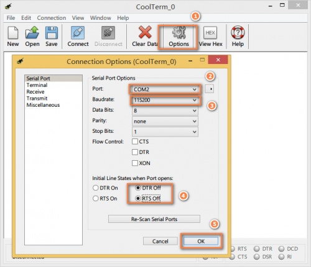This screenshot has width=311, height=267.
Task: Select the RTS On radio button
Action: point(95,199)
